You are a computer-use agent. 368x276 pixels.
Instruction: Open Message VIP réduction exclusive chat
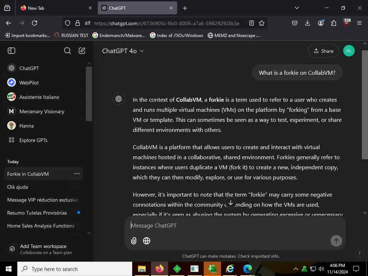coord(43,200)
